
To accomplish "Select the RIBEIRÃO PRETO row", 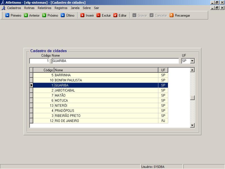I will 99,116.
